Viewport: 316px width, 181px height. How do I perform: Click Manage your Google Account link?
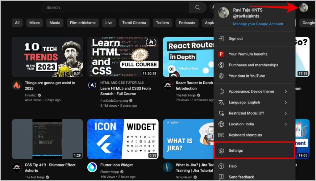[x=258, y=24]
